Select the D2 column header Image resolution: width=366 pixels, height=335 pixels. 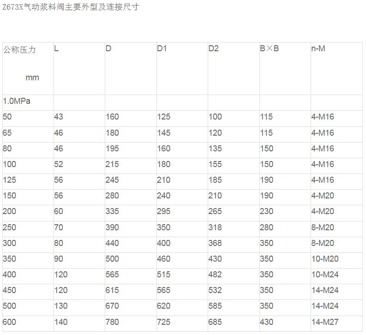pyautogui.click(x=213, y=48)
